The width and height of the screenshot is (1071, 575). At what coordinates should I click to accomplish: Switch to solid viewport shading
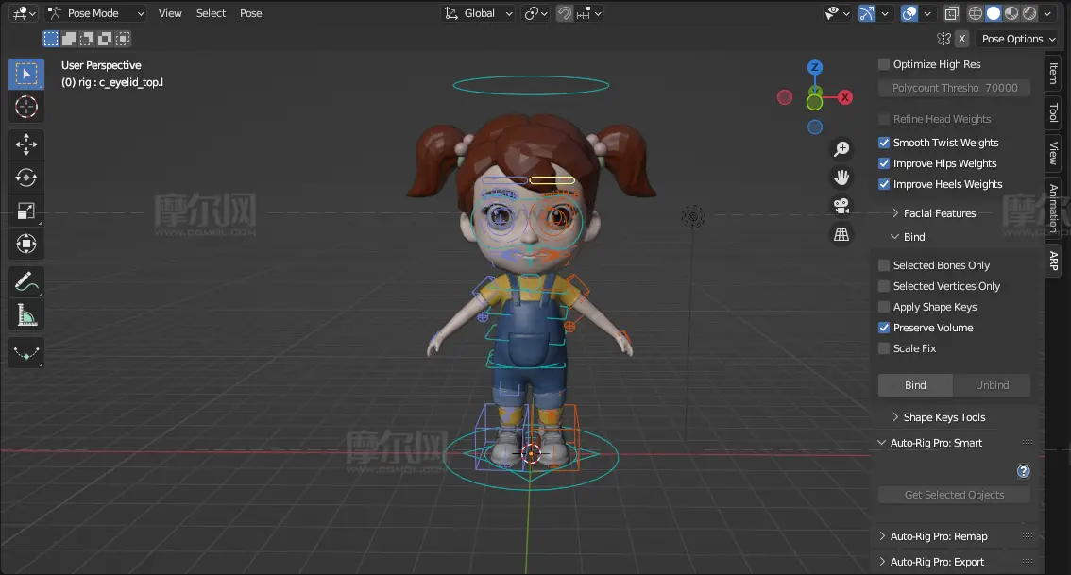tap(994, 13)
